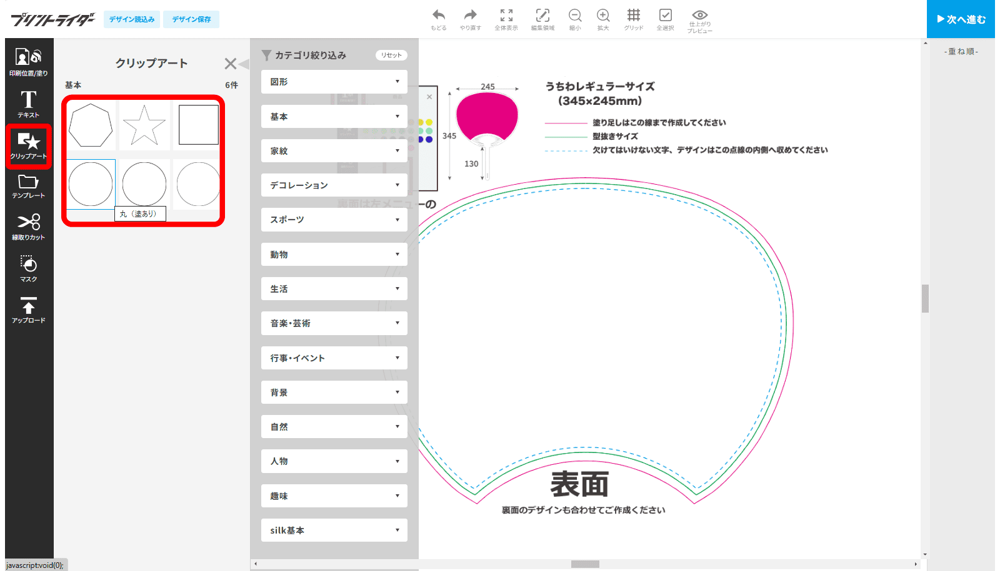Expand the 動物 category dropdown
Image resolution: width=1000 pixels, height=571 pixels.
pyautogui.click(x=334, y=255)
